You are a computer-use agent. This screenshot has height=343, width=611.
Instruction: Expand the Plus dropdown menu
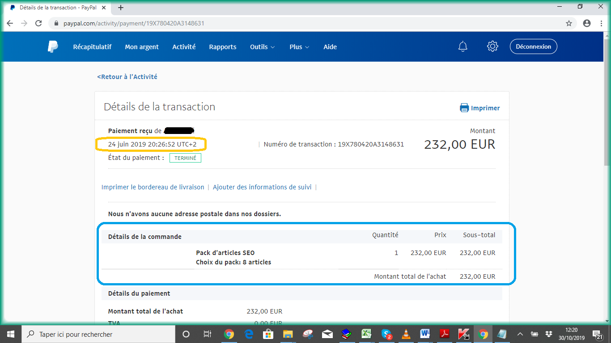299,47
